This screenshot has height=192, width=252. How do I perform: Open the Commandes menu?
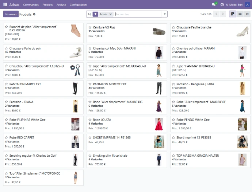point(31,5)
